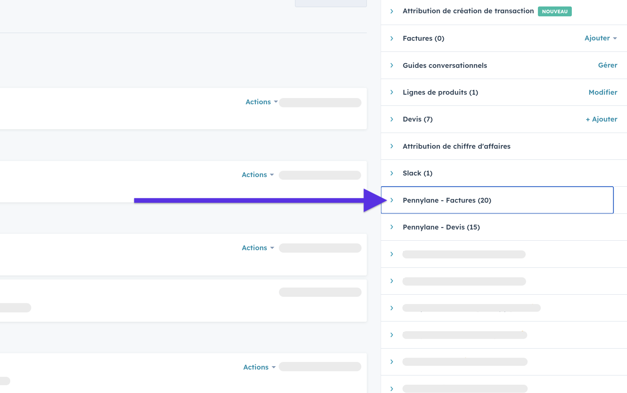Image resolution: width=627 pixels, height=393 pixels.
Task: Click + Ajouter link for Devis
Action: coord(601,119)
